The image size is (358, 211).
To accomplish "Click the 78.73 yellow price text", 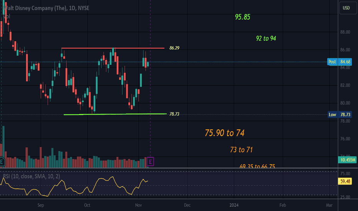I will click(x=174, y=114).
